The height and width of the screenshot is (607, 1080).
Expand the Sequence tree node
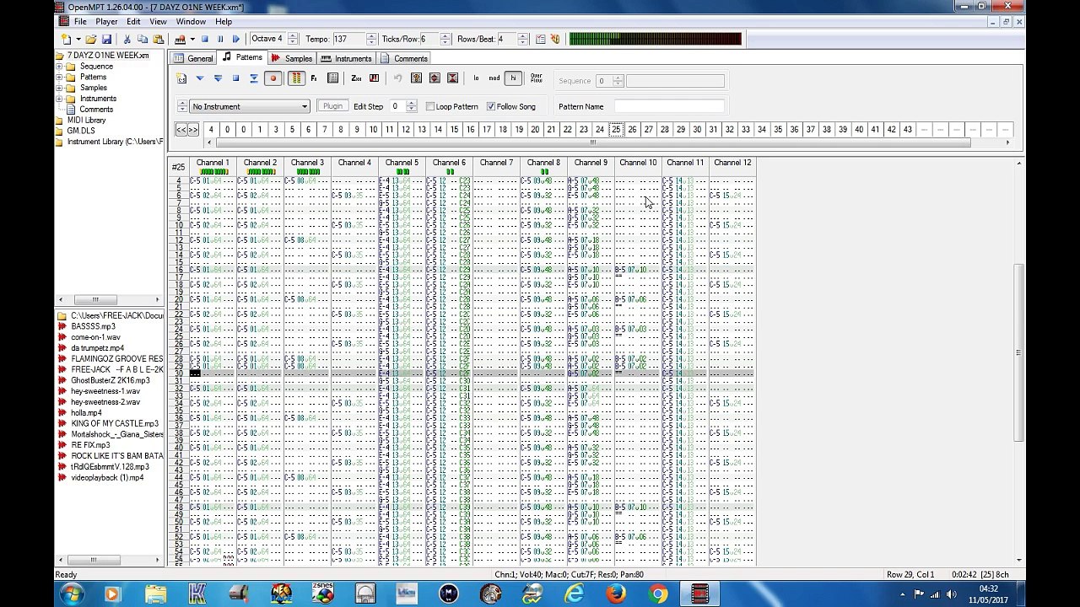60,67
